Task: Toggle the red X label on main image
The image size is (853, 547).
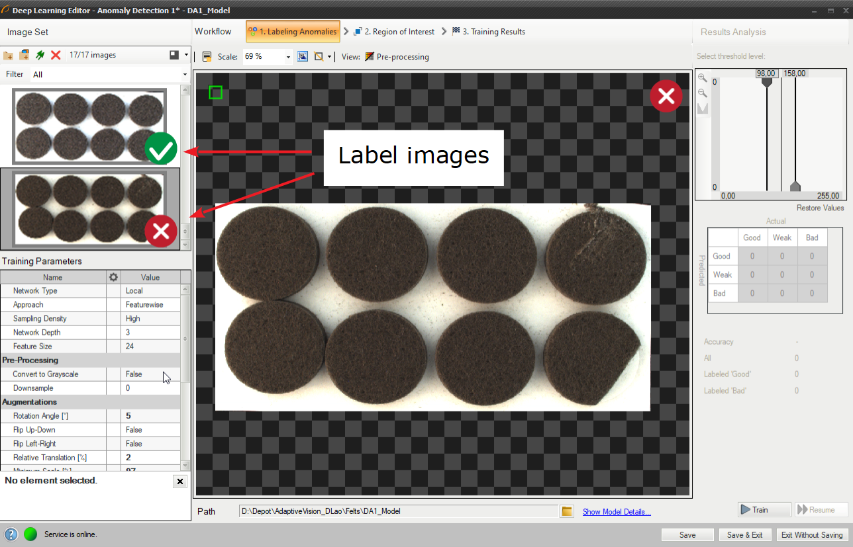Action: (666, 97)
